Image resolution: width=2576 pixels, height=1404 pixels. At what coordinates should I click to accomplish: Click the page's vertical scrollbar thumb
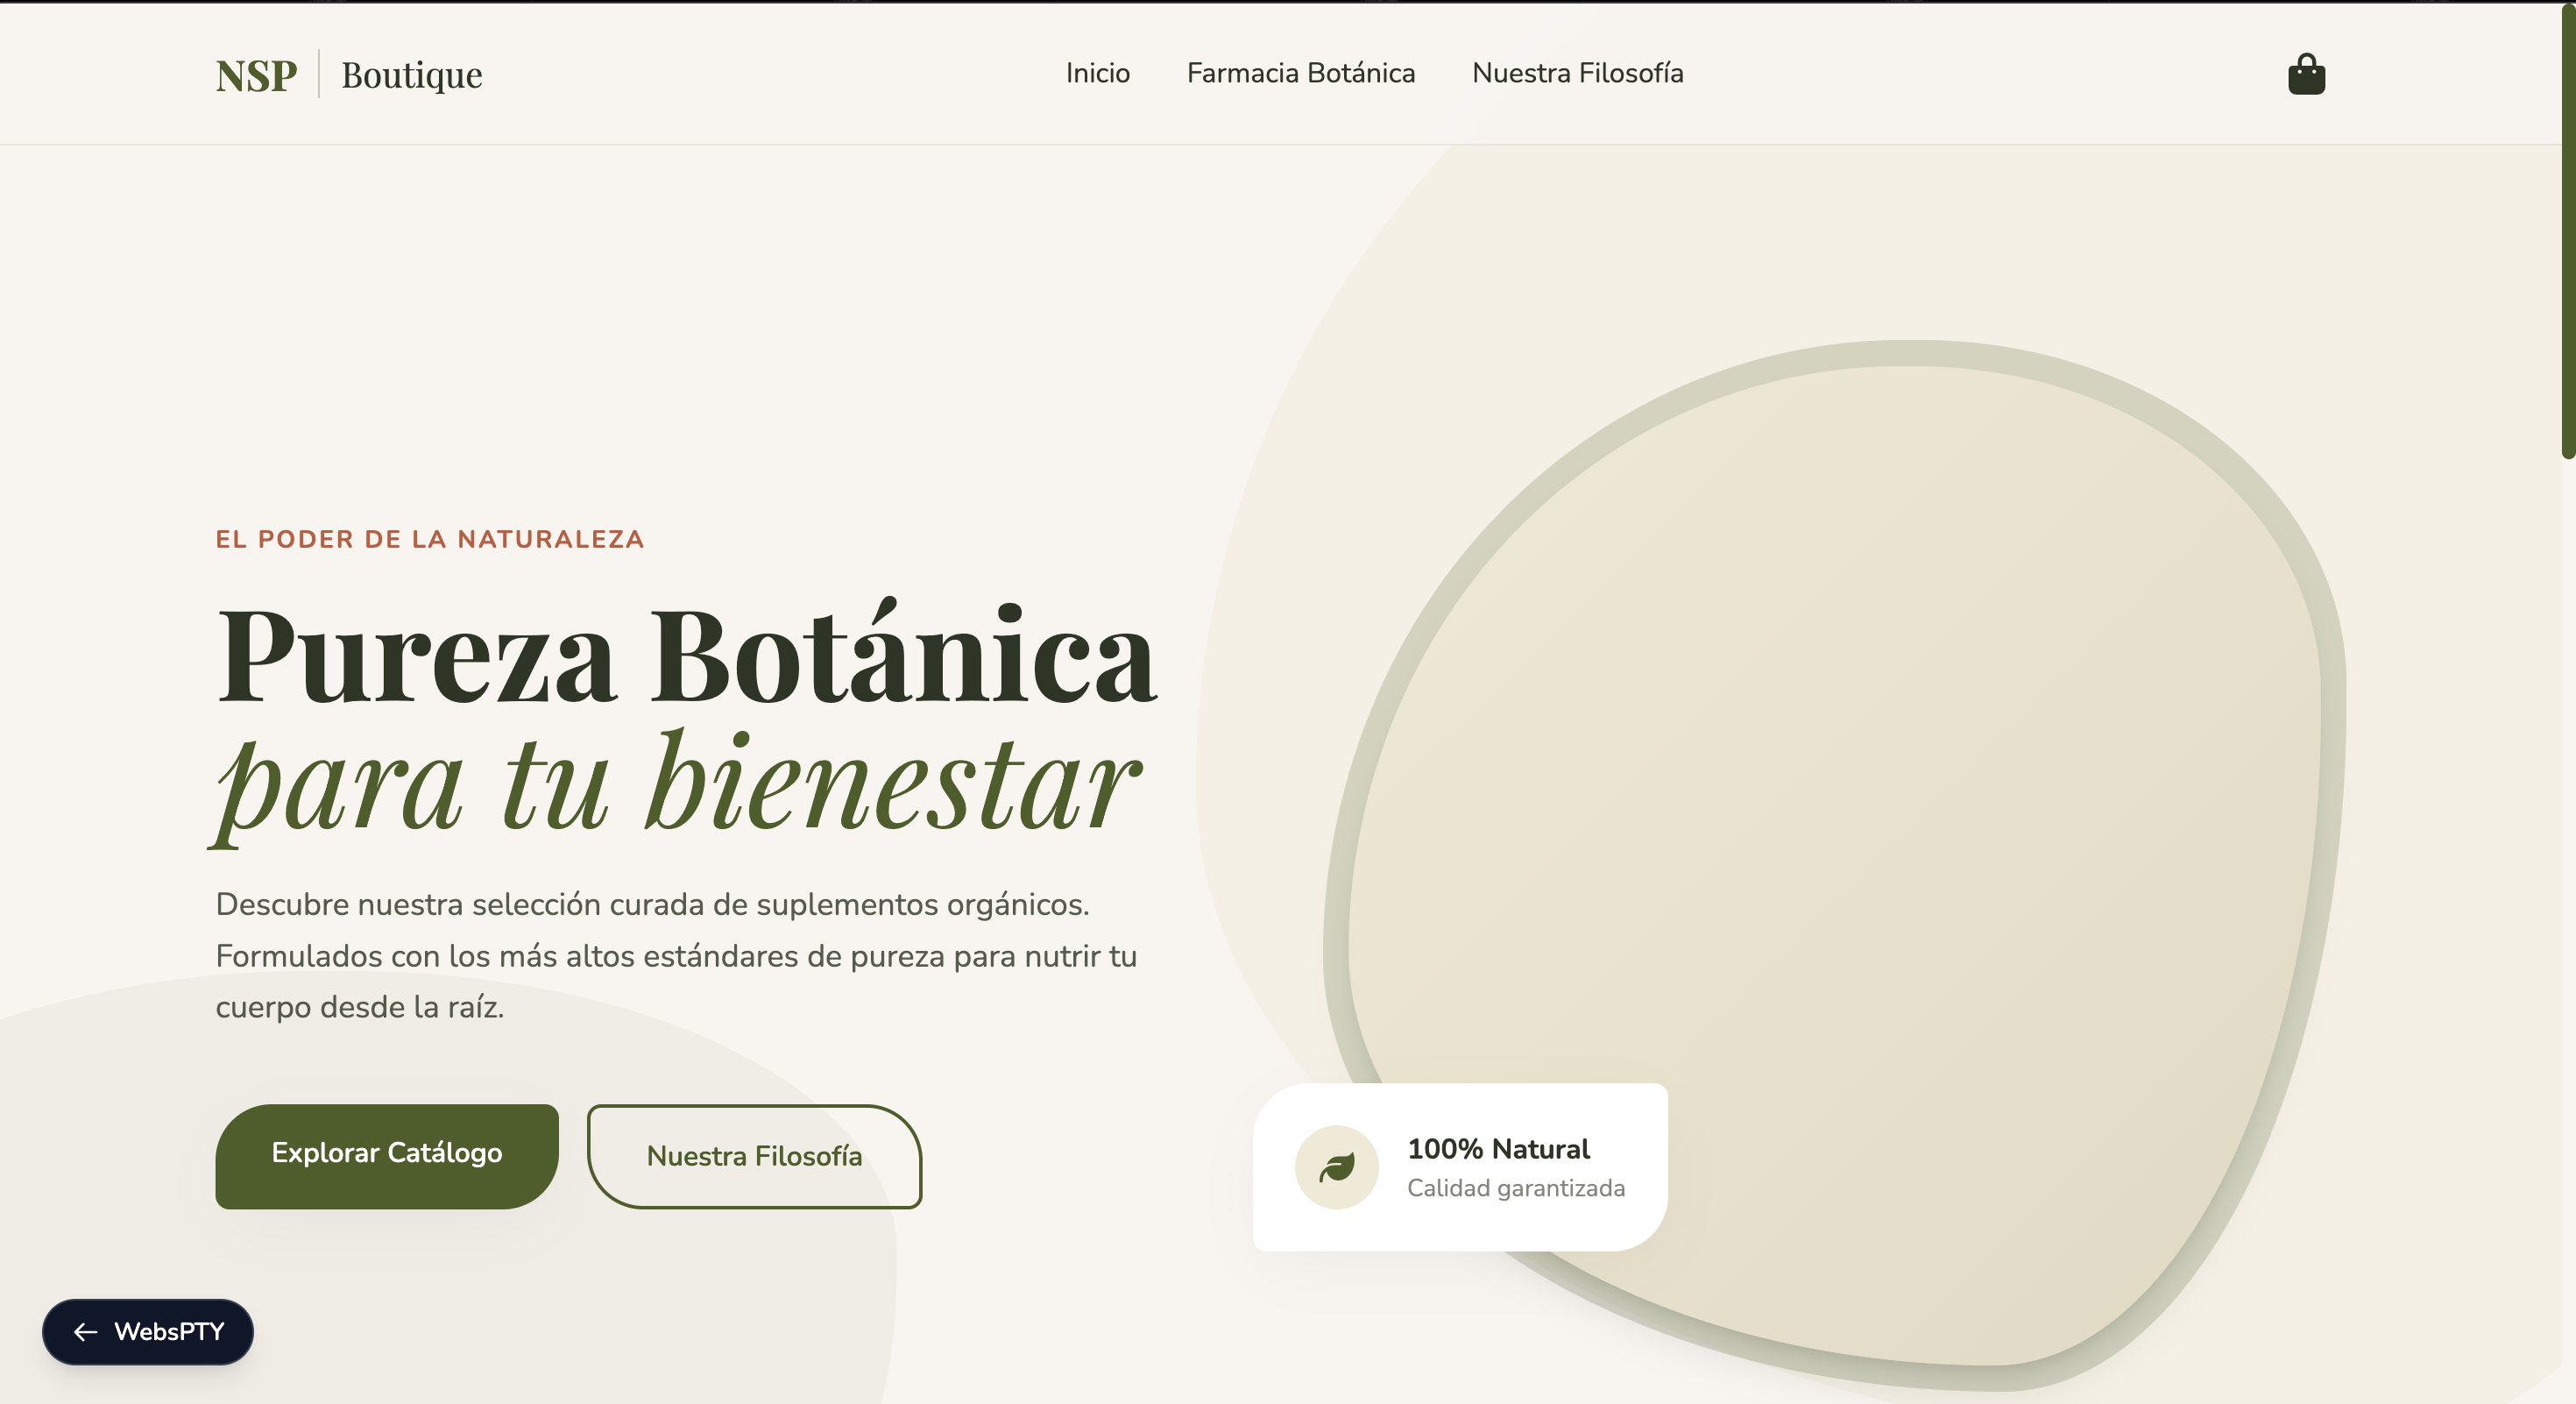(x=2568, y=230)
